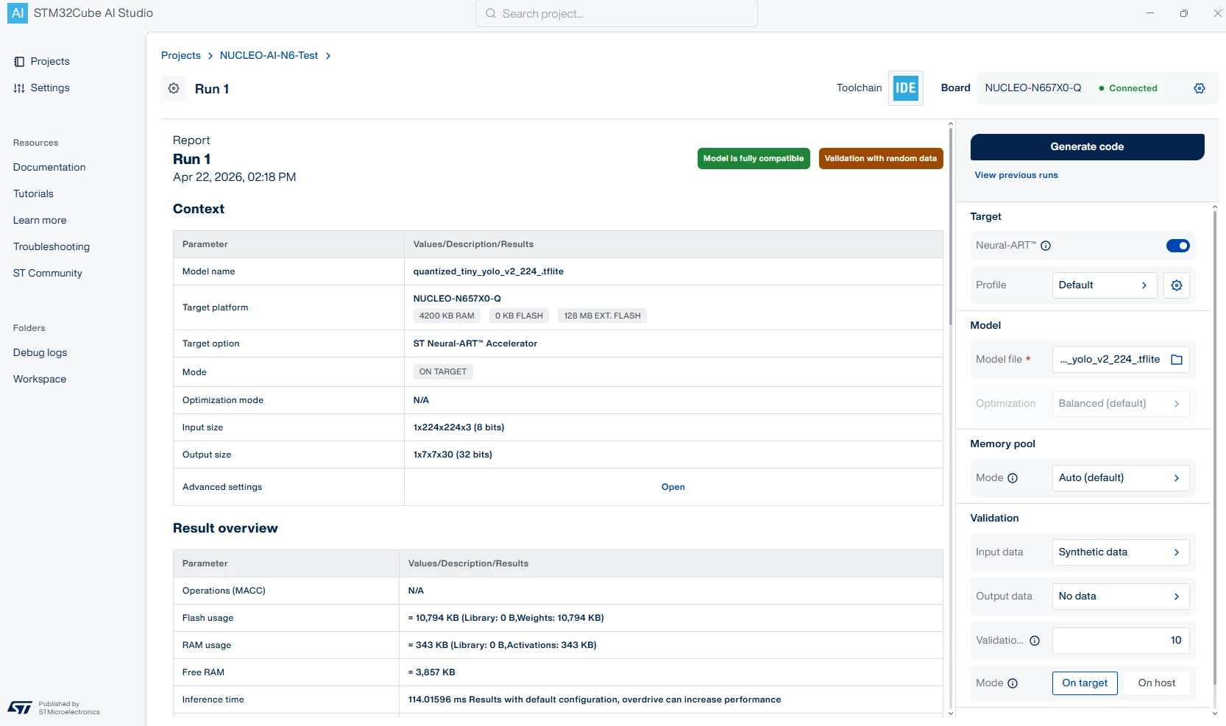The width and height of the screenshot is (1226, 726).
Task: Show Validation Mode info icon
Action: coord(1013,683)
